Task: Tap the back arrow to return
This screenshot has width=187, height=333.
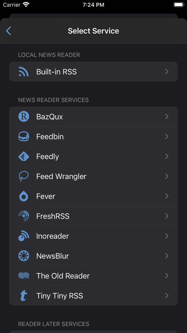Action: coord(8,31)
